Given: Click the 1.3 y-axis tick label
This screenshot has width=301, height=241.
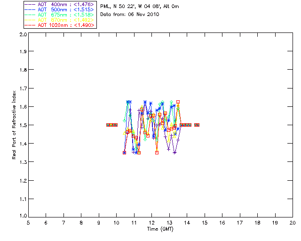Looking at the screenshot, I should pyautogui.click(x=23, y=162).
